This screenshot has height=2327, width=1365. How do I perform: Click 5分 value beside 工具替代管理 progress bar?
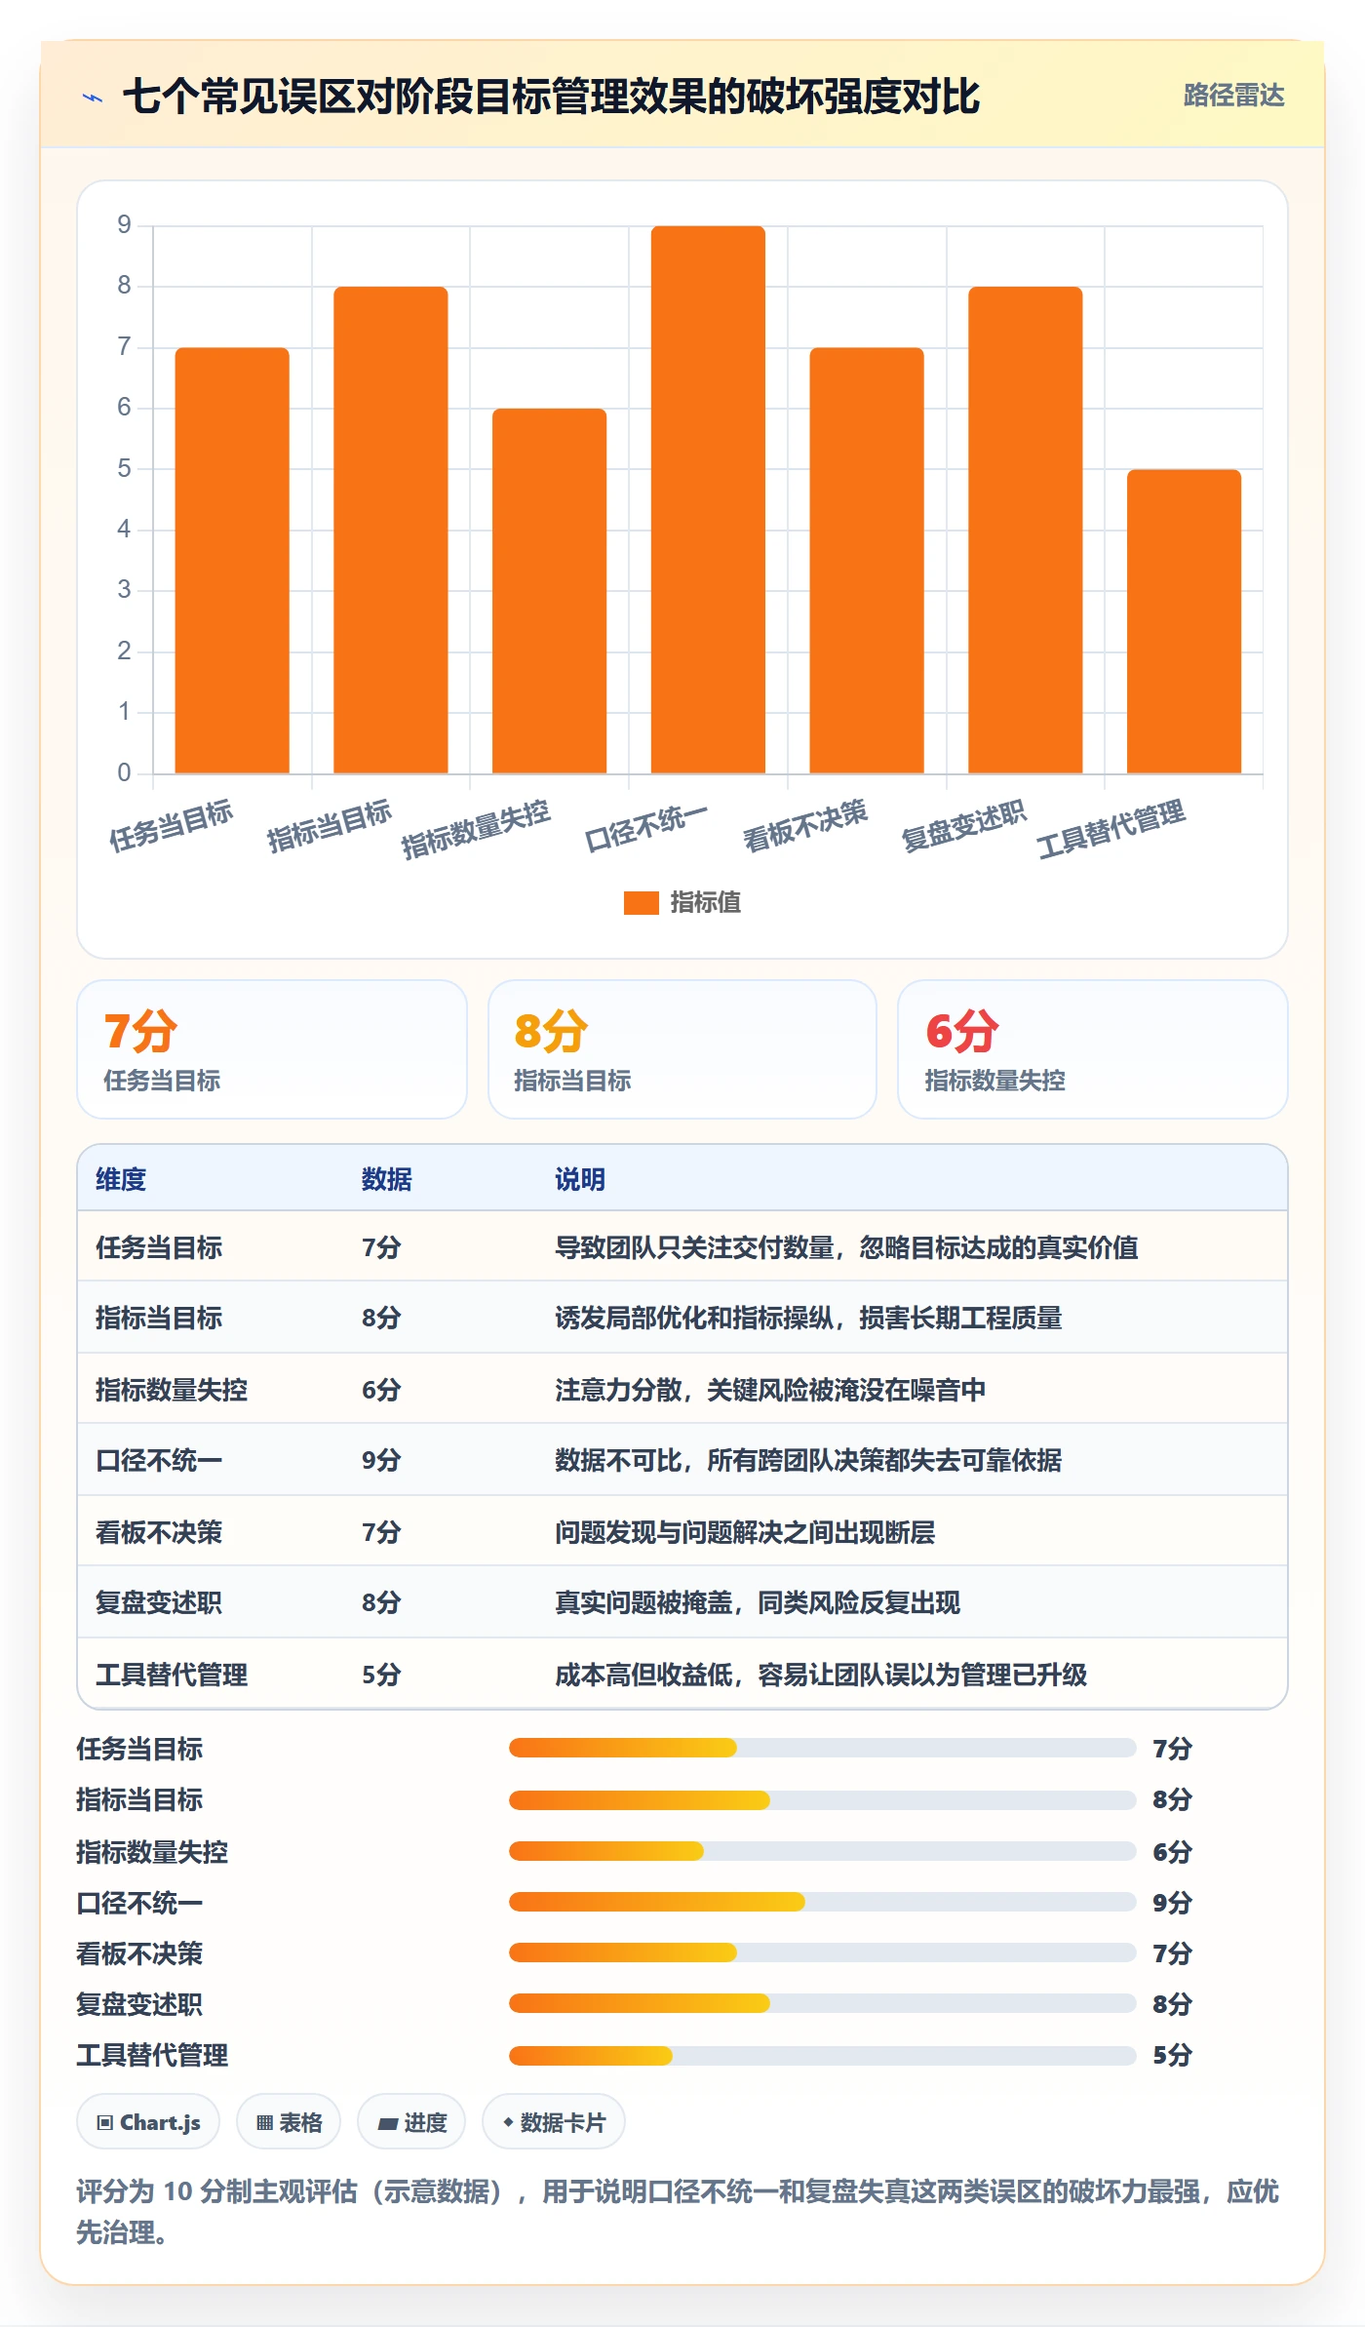pyautogui.click(x=1172, y=2055)
